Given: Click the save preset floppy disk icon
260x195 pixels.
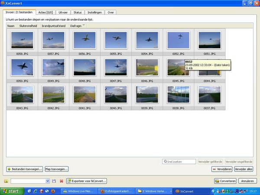Looking at the screenshot, I should pyautogui.click(x=54, y=181).
